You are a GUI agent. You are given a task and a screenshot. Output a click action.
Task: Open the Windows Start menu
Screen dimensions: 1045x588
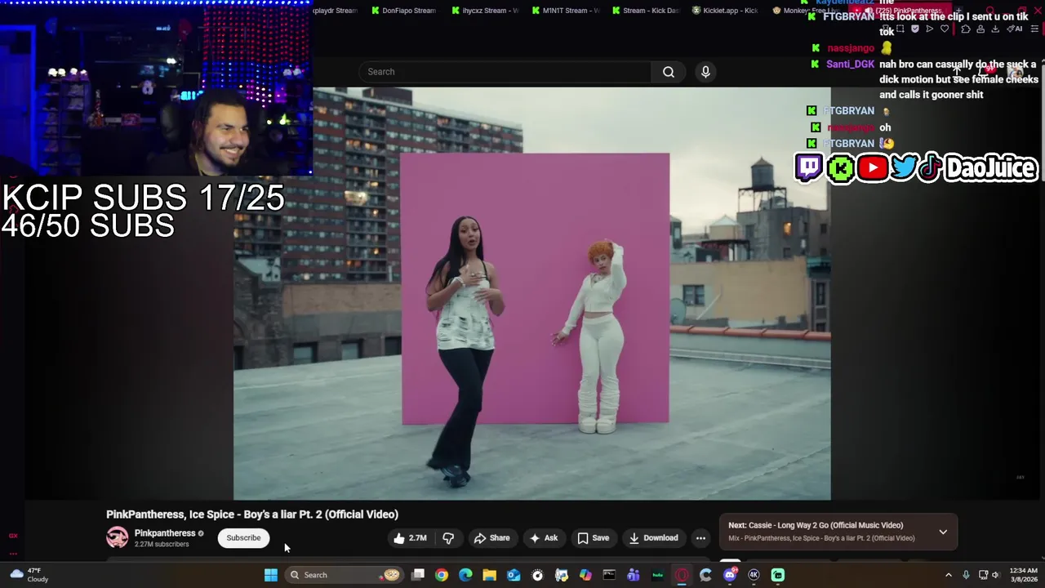click(x=270, y=575)
